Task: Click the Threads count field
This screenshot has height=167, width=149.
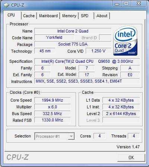Action: tap(134, 136)
